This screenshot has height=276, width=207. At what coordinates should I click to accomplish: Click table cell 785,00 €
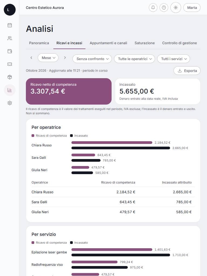[x=184, y=202]
